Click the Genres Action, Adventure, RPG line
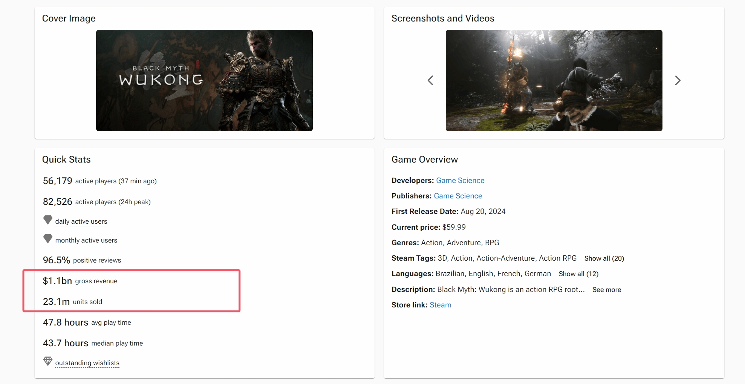Screen dimensions: 745x384 pos(445,243)
